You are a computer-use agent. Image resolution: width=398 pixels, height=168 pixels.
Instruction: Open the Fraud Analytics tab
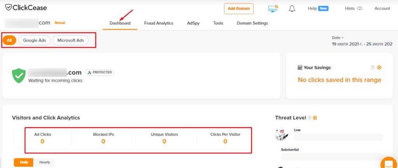click(x=159, y=23)
